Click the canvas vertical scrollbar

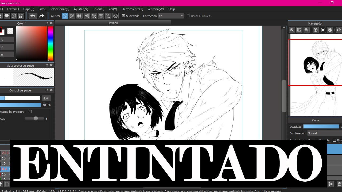pyautogui.click(x=284, y=96)
